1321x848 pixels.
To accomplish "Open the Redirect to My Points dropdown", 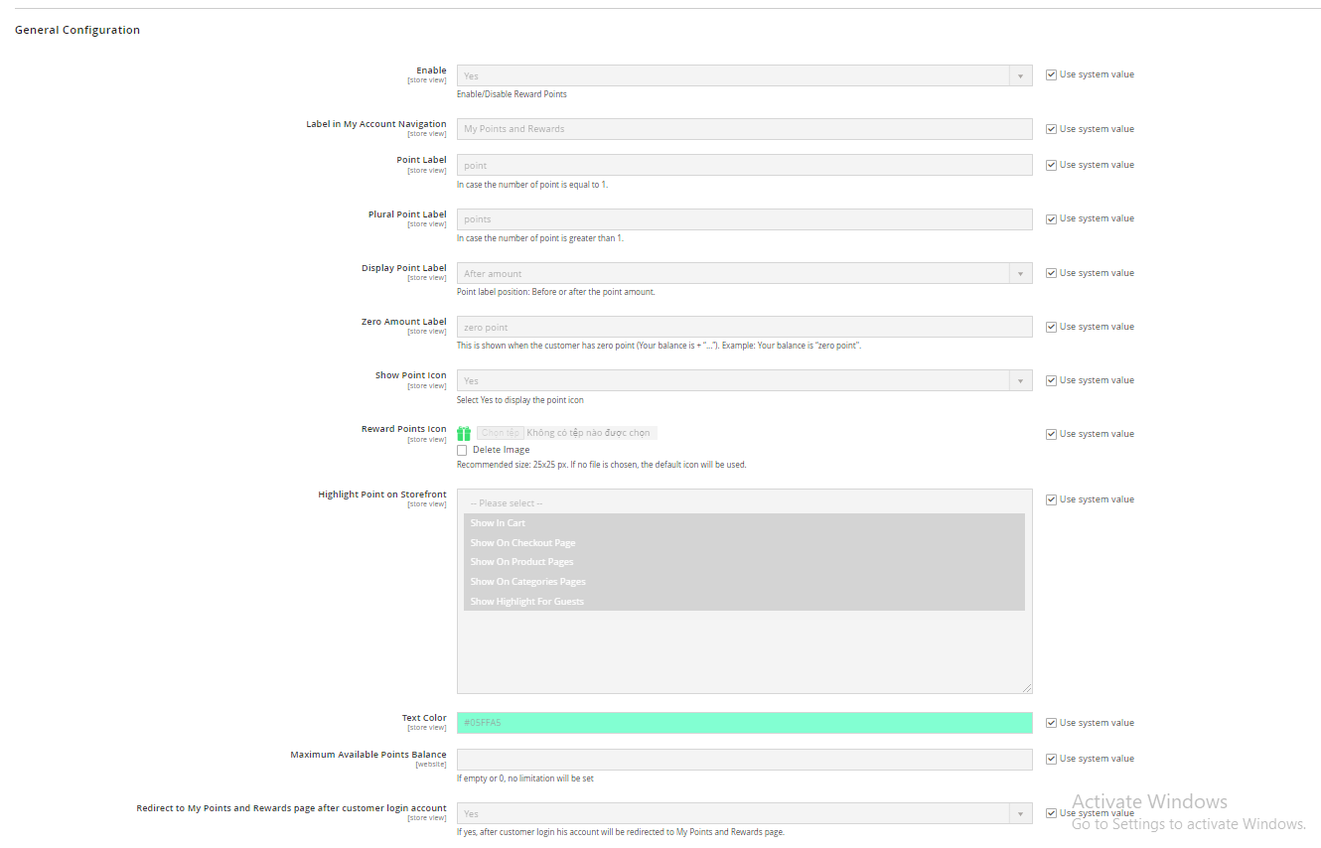I will (x=744, y=813).
